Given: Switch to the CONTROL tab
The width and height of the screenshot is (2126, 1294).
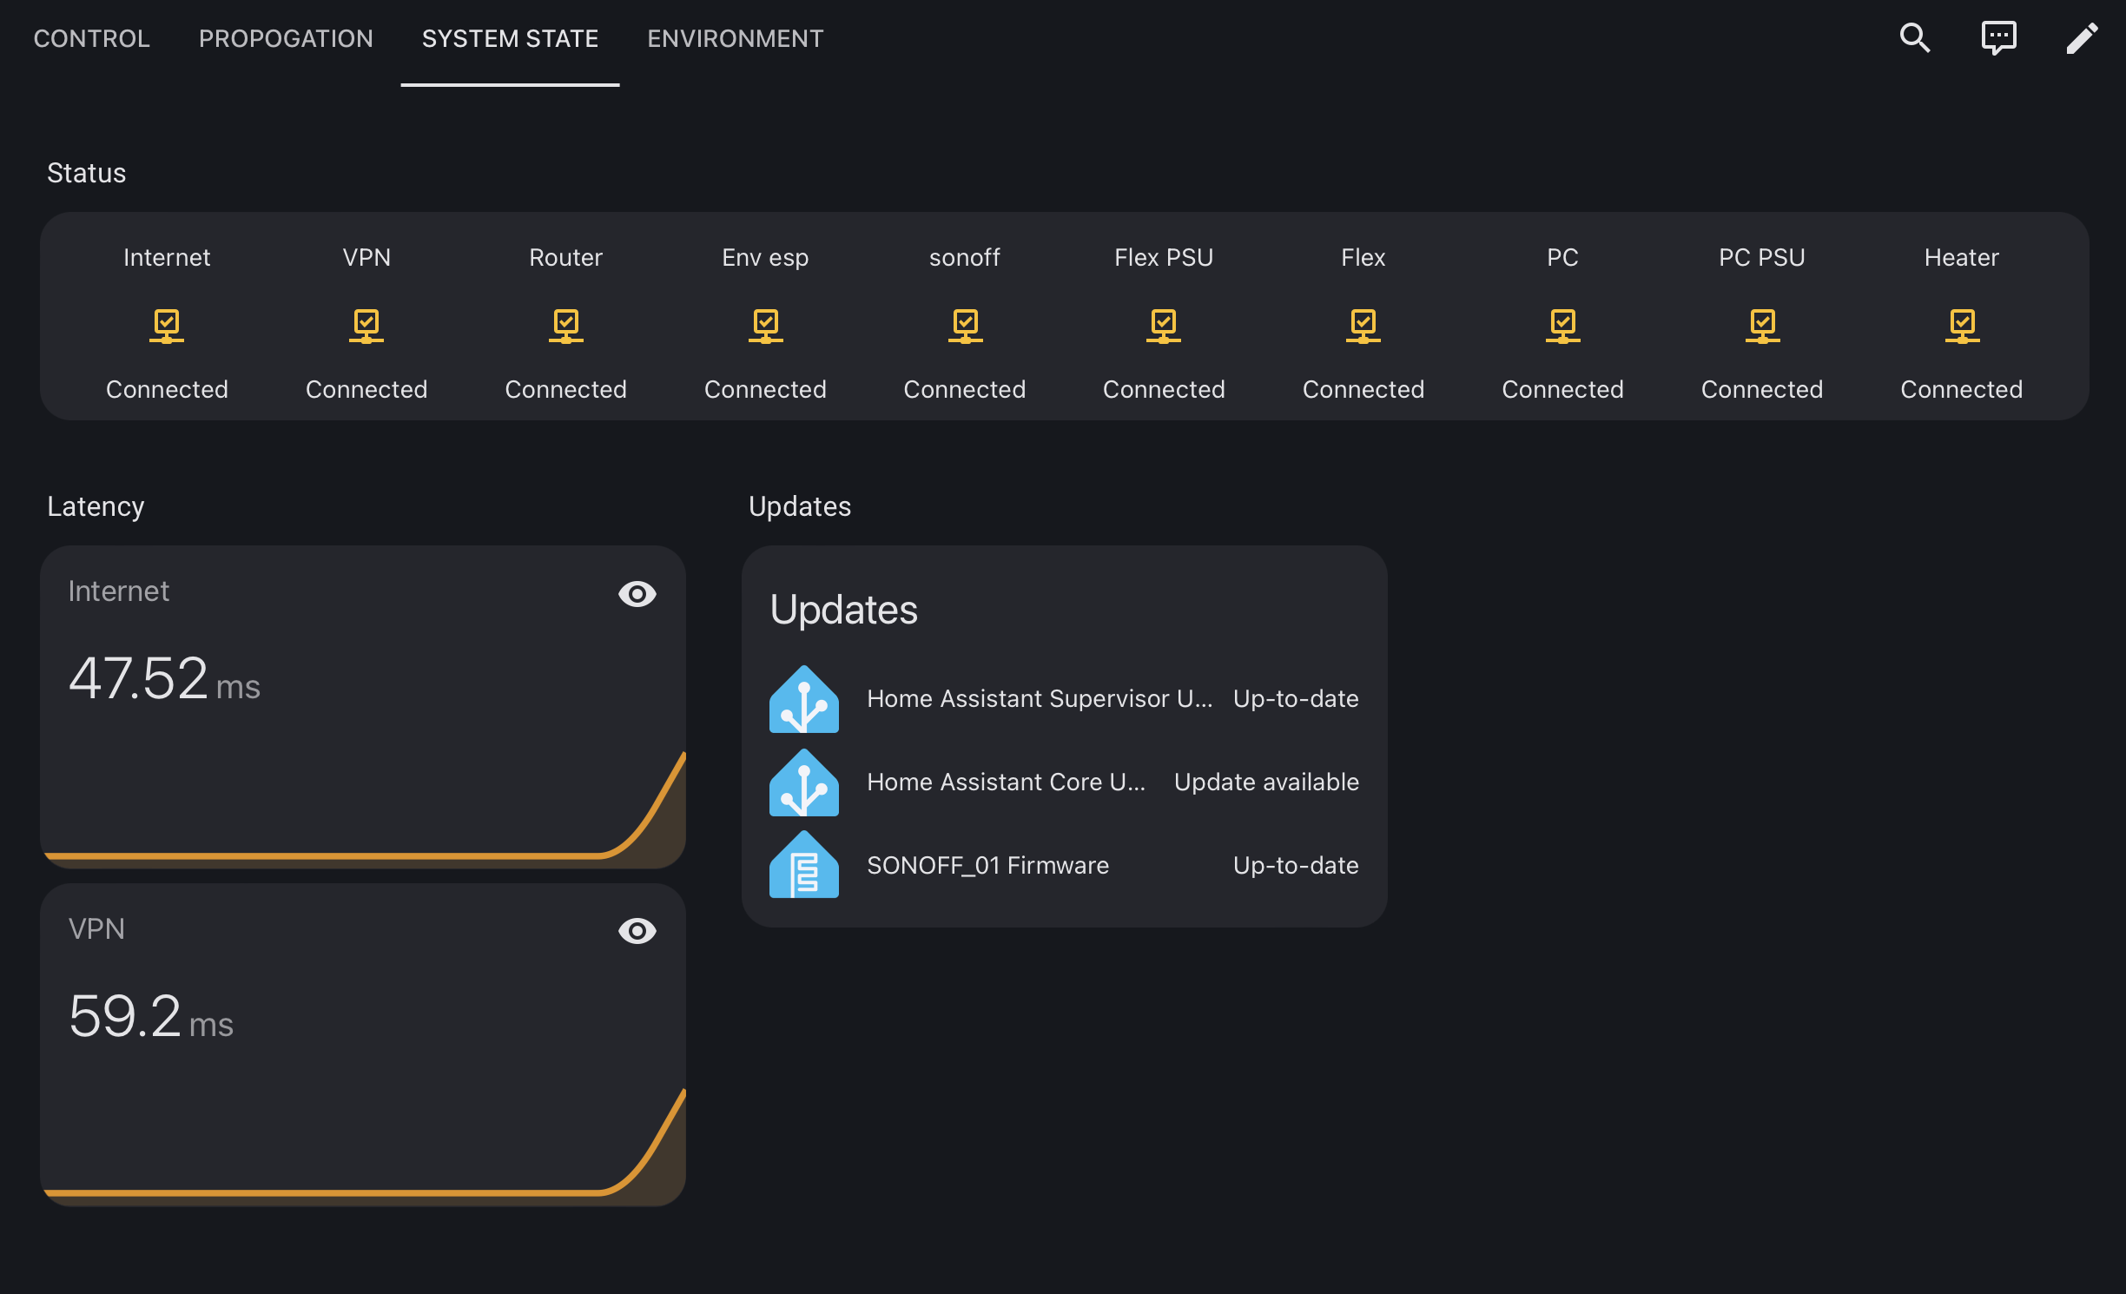Looking at the screenshot, I should [92, 39].
